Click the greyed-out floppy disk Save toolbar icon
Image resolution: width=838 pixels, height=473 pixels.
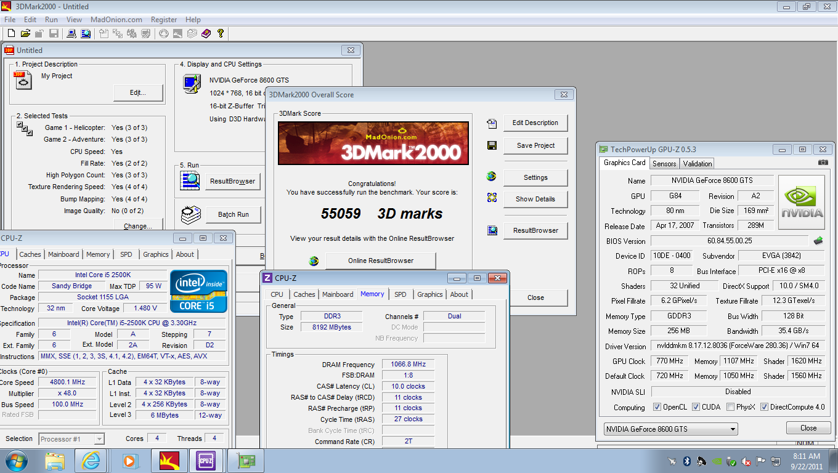coord(54,33)
